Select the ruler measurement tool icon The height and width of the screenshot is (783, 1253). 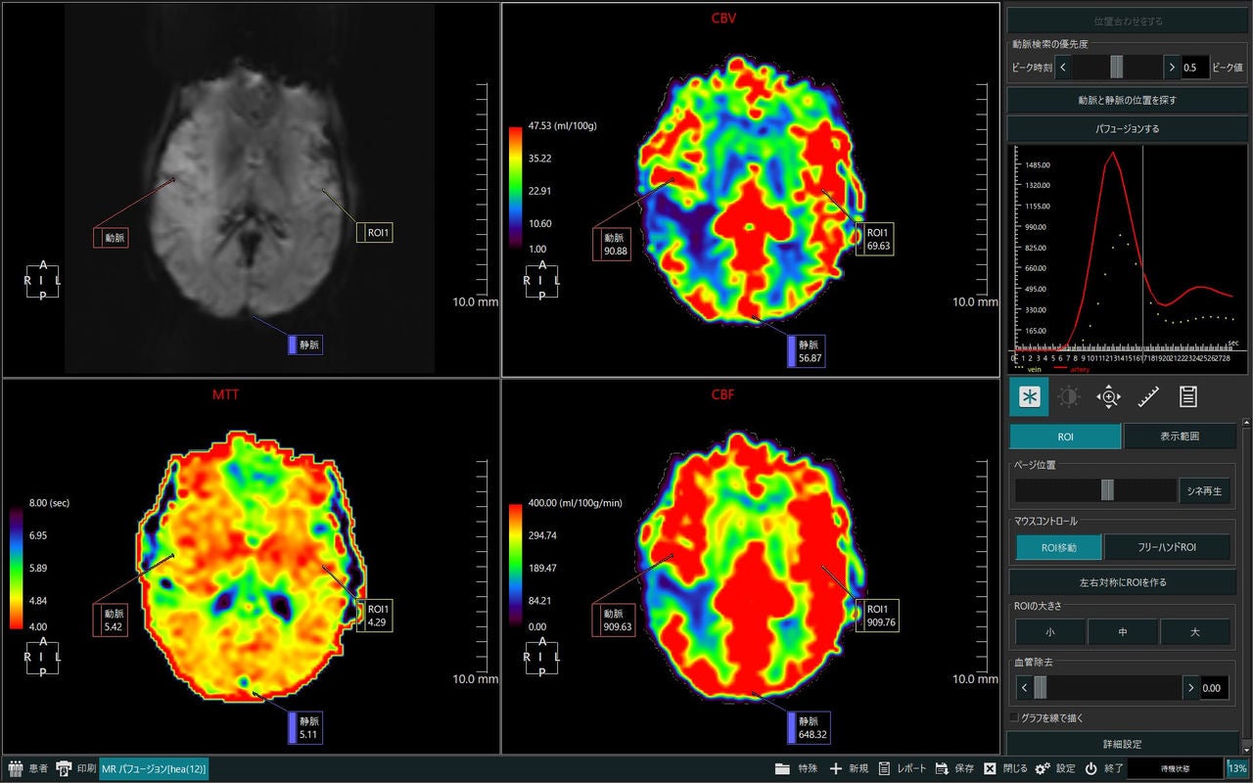point(1148,396)
